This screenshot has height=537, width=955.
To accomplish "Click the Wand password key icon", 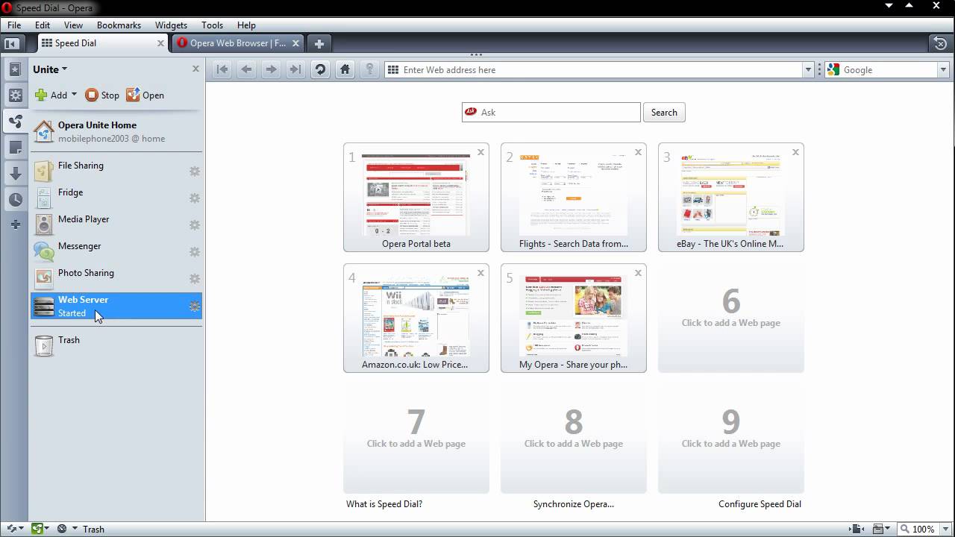I will [369, 69].
